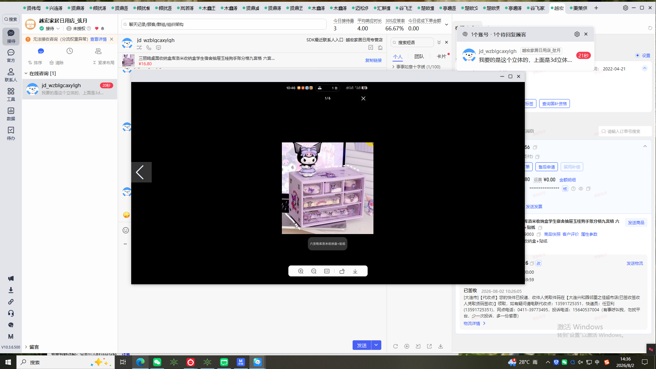Open the 数据 data section in the sidebar
The height and width of the screenshot is (369, 656).
click(x=11, y=114)
